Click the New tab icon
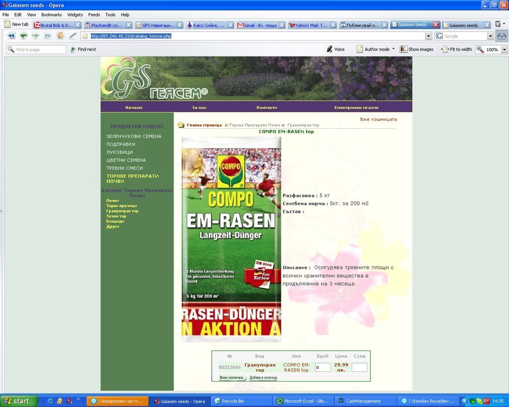 tap(7, 24)
